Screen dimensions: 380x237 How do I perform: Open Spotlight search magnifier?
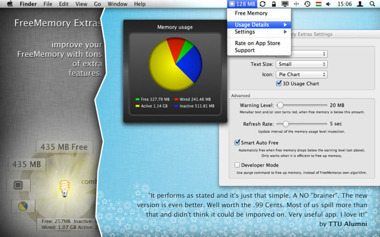pos(372,4)
